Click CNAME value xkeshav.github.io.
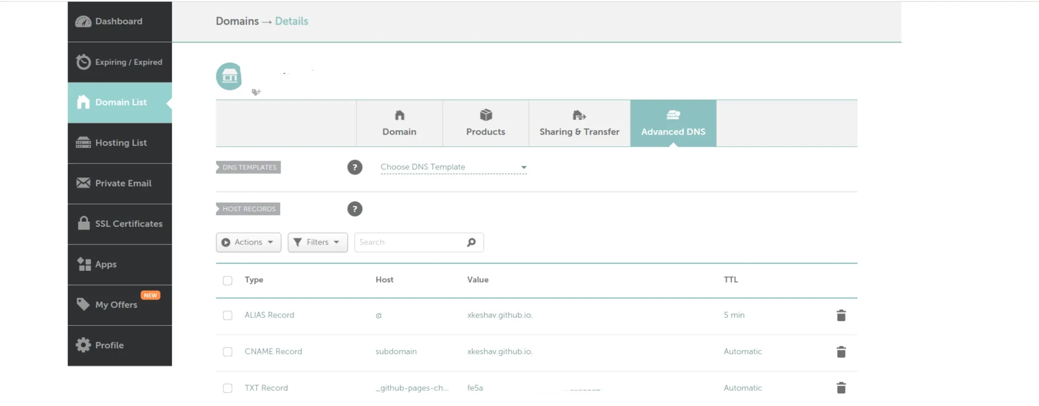 click(x=500, y=351)
